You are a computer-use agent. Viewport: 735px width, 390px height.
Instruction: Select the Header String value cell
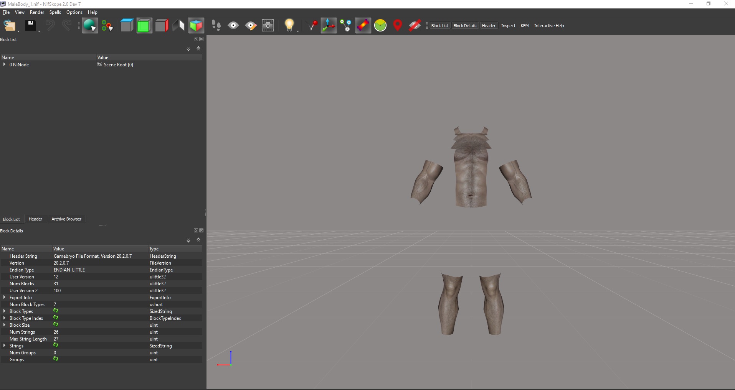coord(92,256)
